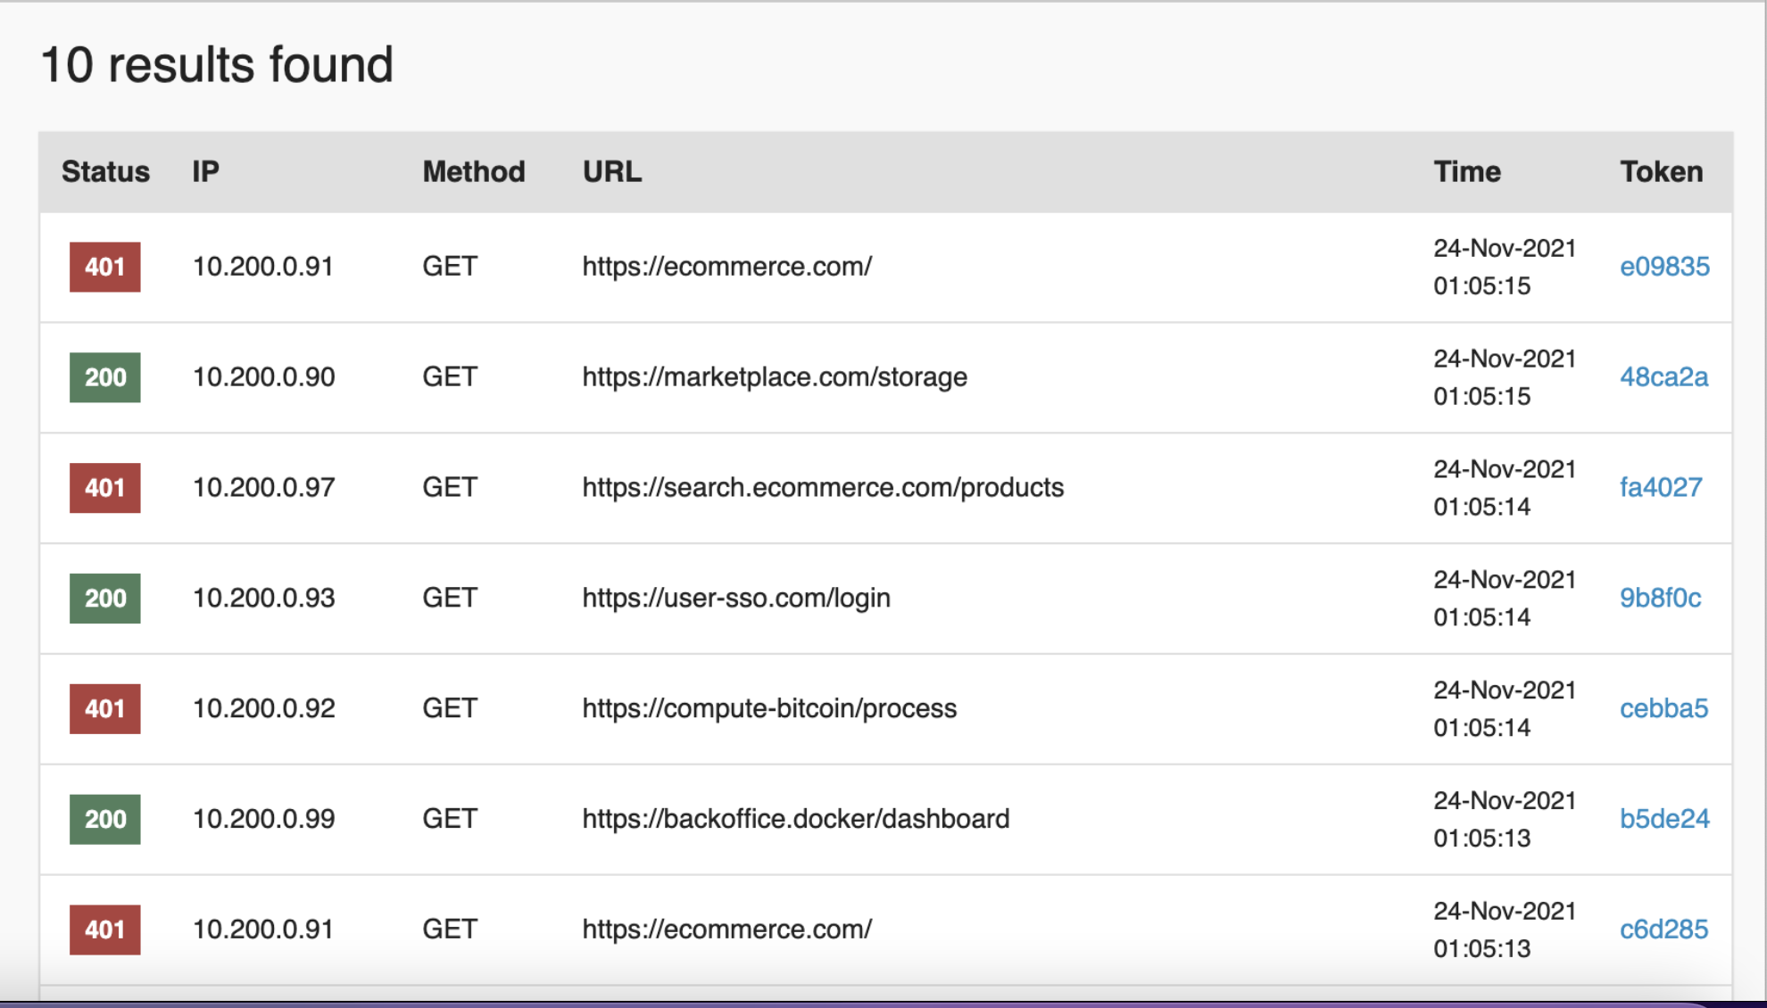
Task: Click the URL column header
Action: (x=611, y=171)
